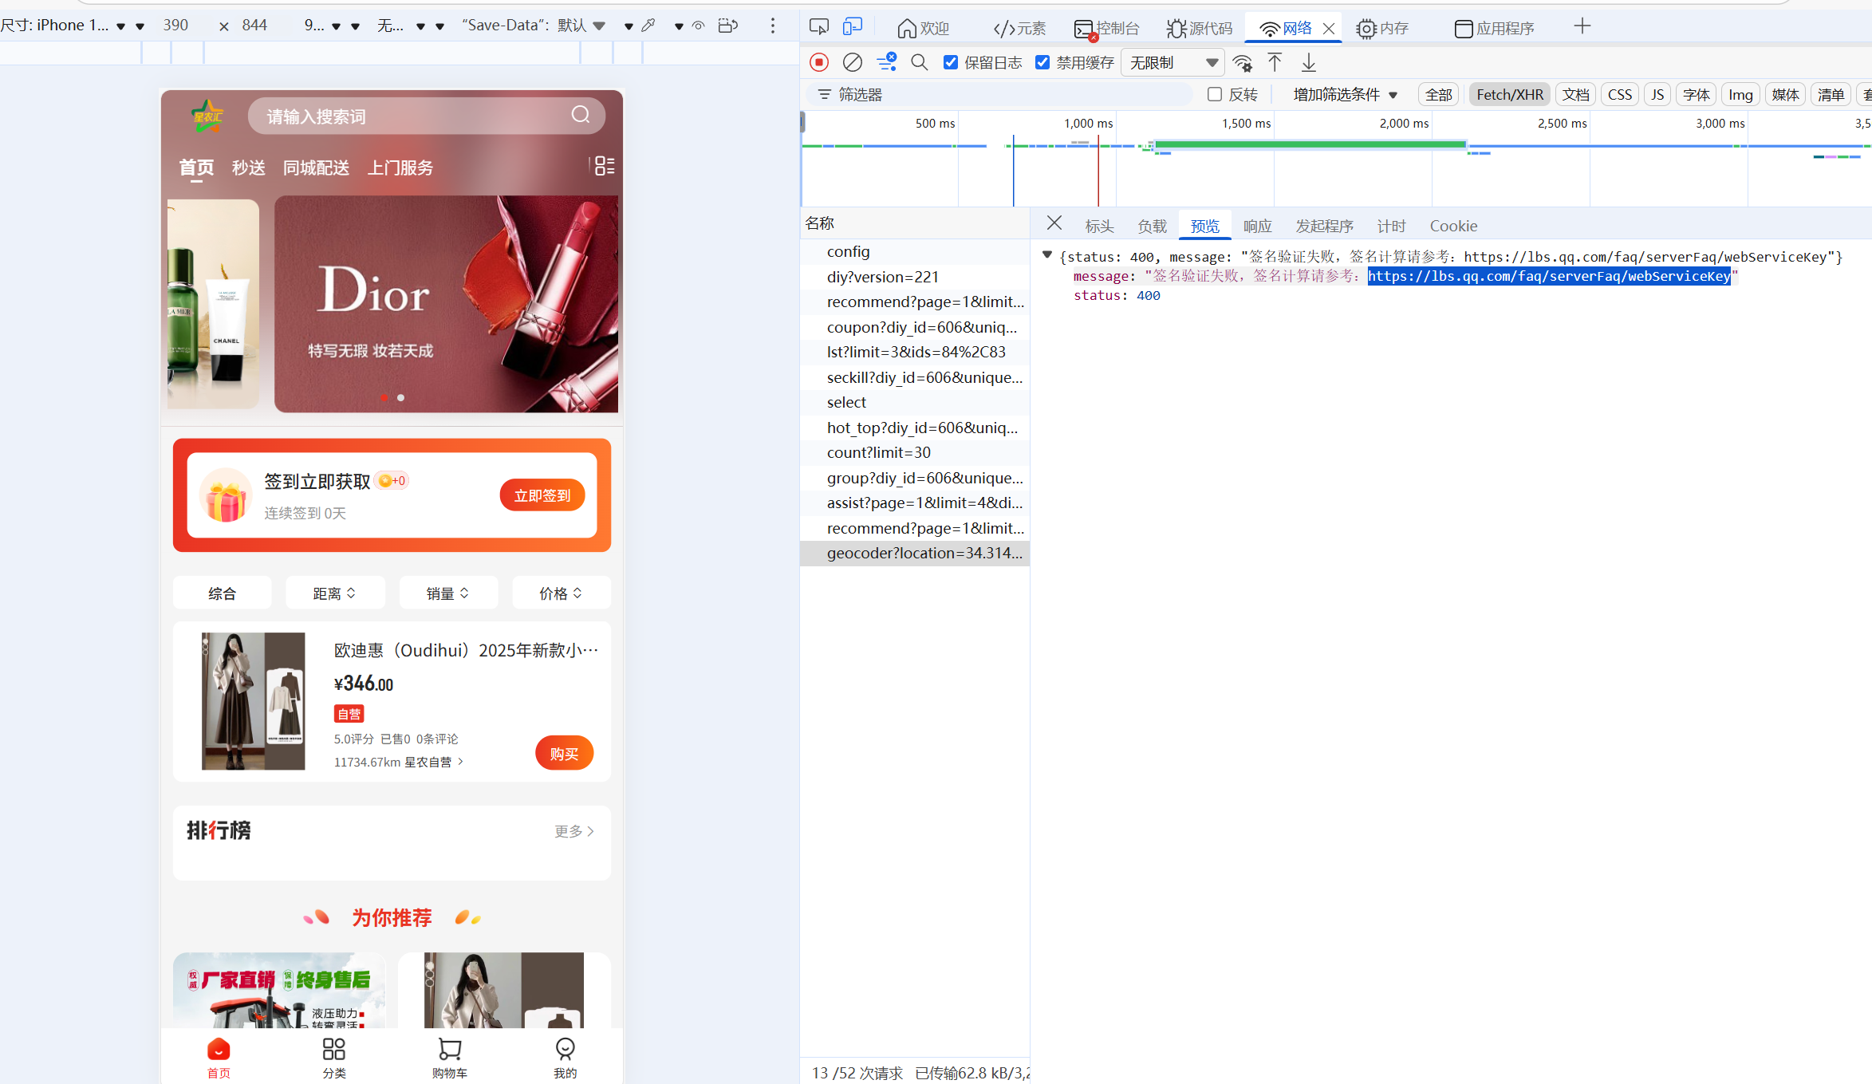Viewport: 1872px width, 1084px height.
Task: Enable the 反转 filter checkbox
Action: pyautogui.click(x=1215, y=94)
